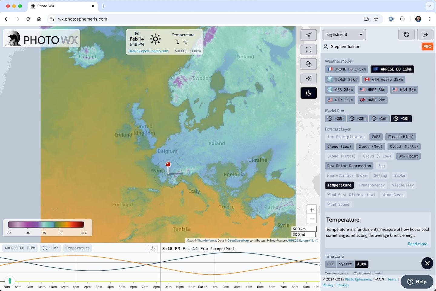Open the English language dropdown

(x=344, y=34)
